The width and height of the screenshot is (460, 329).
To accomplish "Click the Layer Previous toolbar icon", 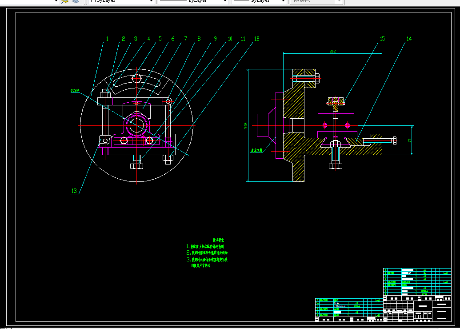I will pos(65,1).
